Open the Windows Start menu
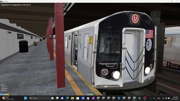Viewport: 180px width, 101px height. [26, 98]
